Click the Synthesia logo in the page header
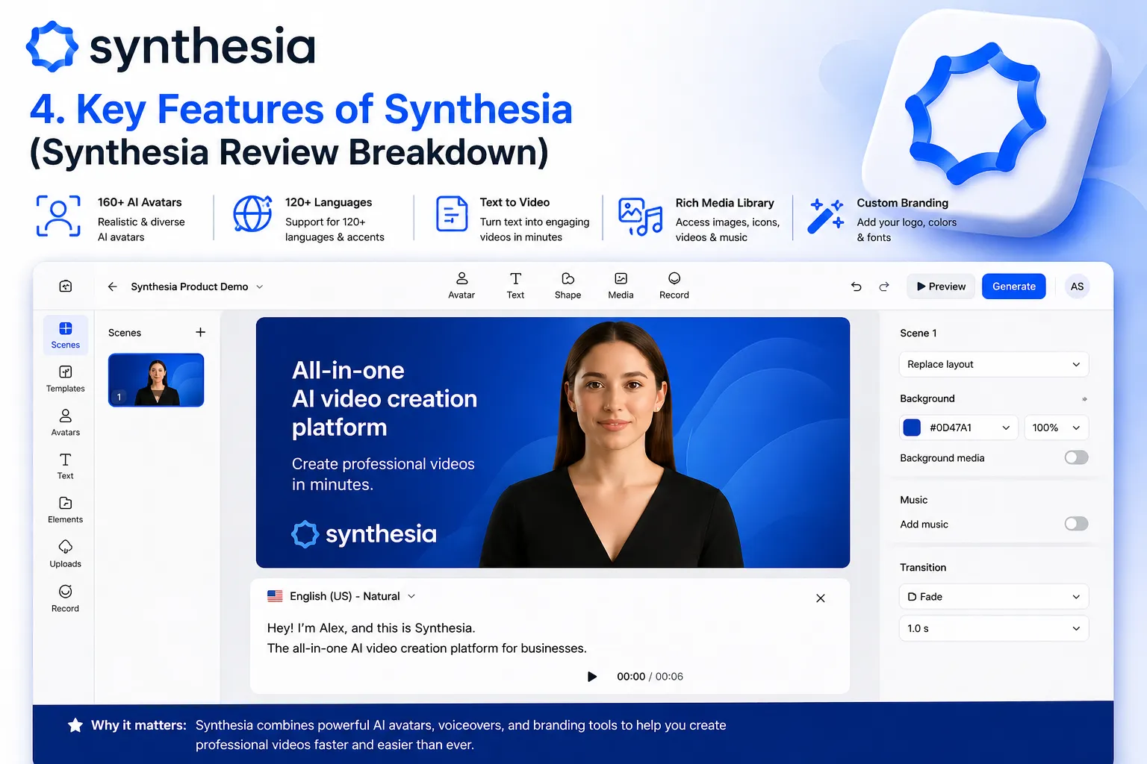Screen dimensions: 1147x764 pos(171,46)
